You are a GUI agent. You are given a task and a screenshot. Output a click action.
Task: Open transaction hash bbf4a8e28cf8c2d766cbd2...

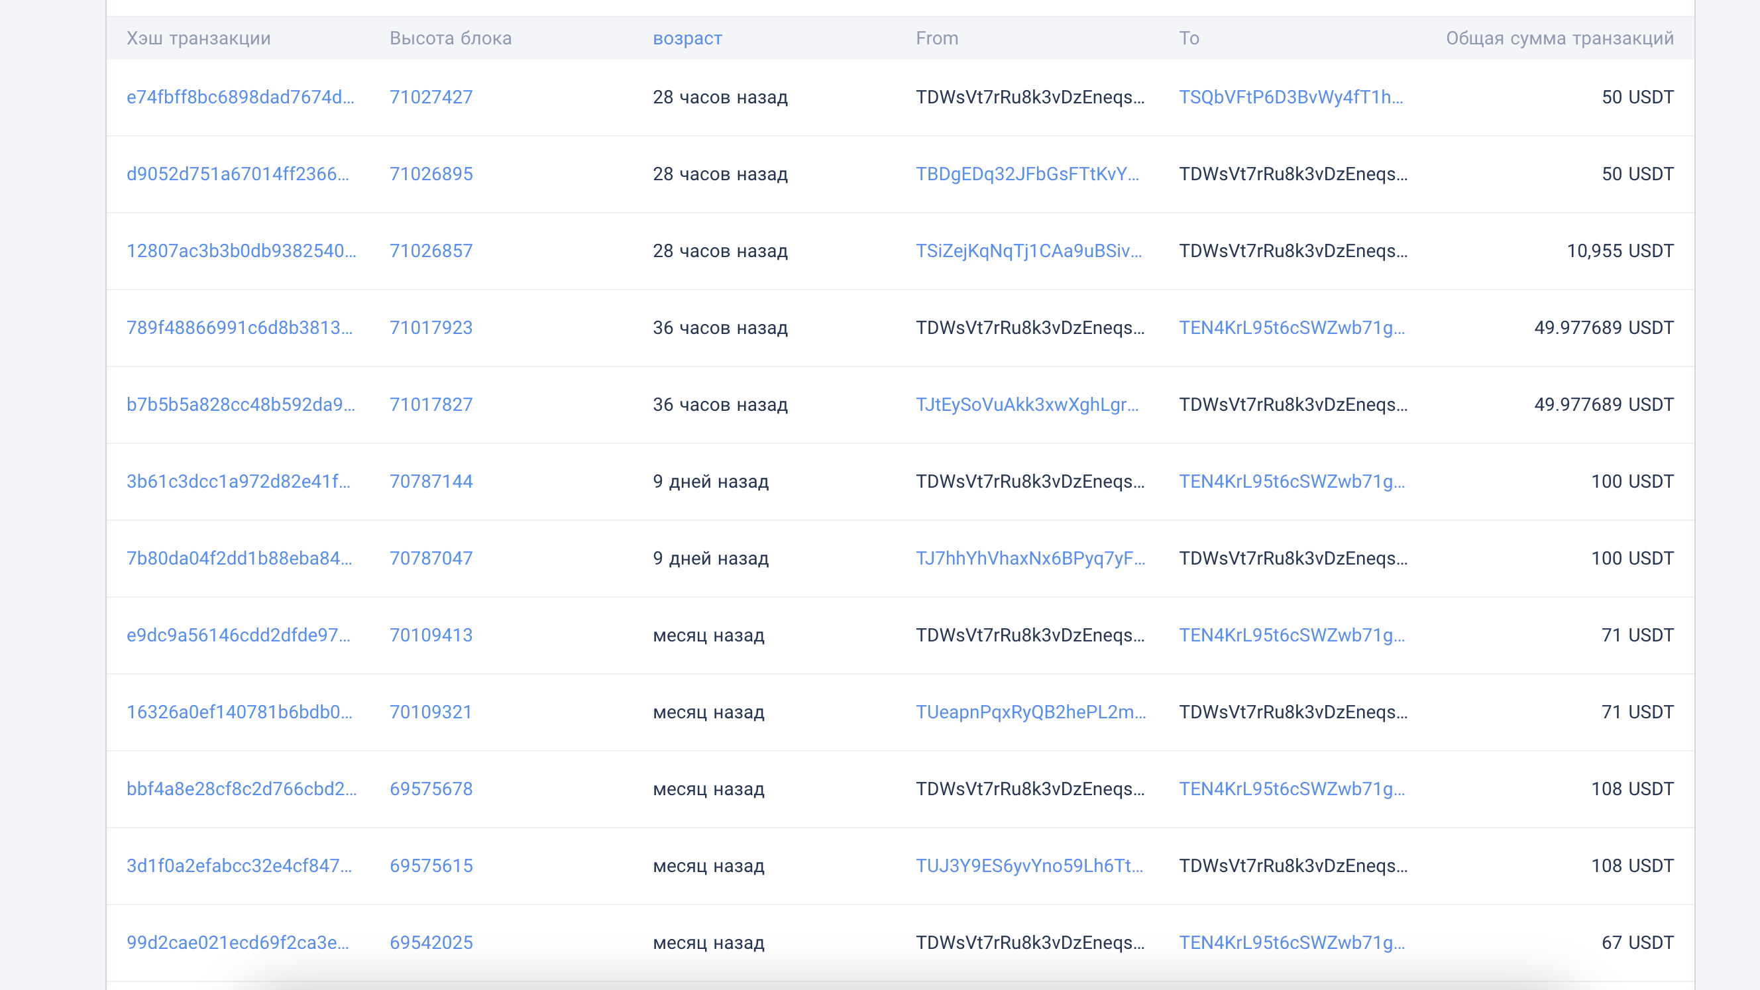pyautogui.click(x=241, y=789)
